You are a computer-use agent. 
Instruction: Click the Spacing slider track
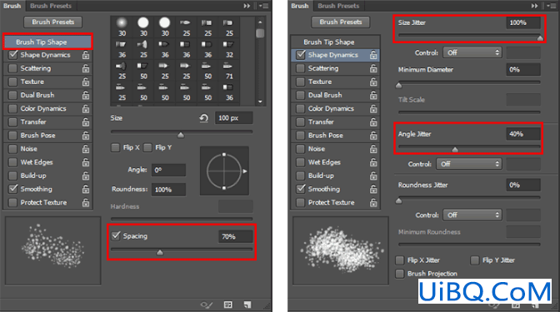[182, 250]
